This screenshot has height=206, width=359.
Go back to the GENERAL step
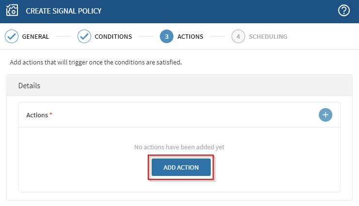[x=35, y=36]
